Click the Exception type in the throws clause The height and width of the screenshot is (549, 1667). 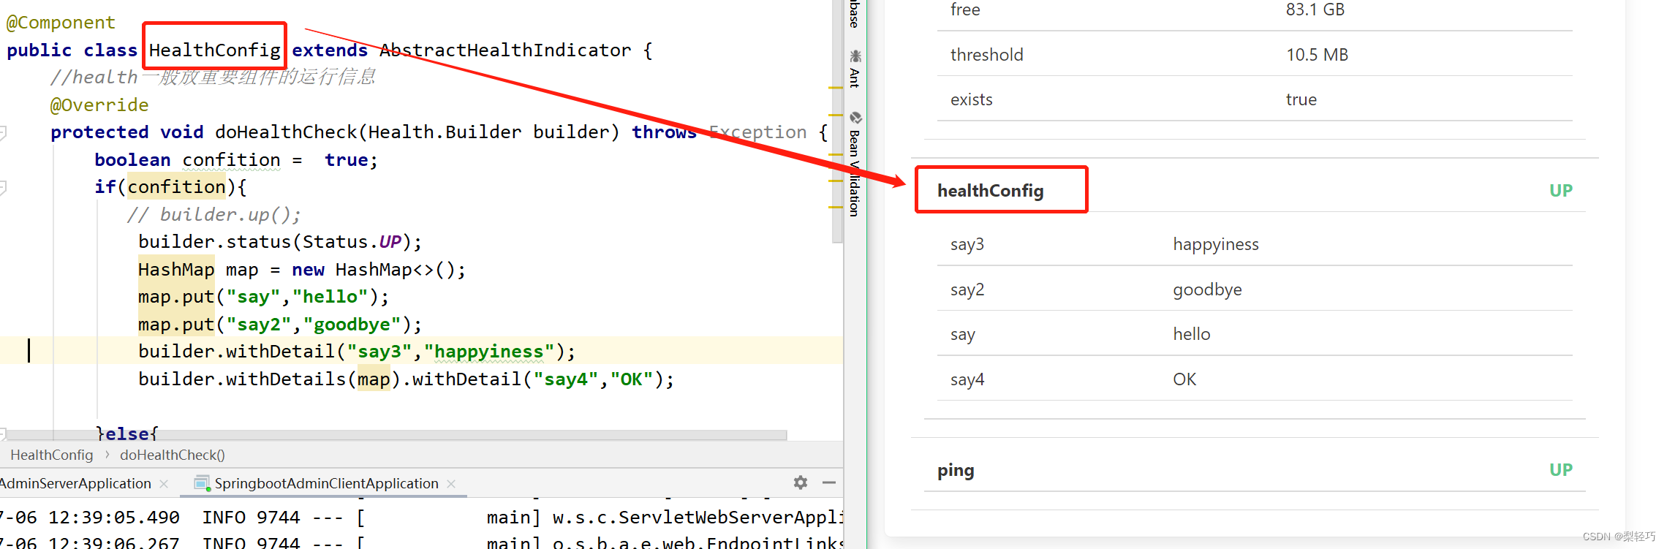(757, 132)
